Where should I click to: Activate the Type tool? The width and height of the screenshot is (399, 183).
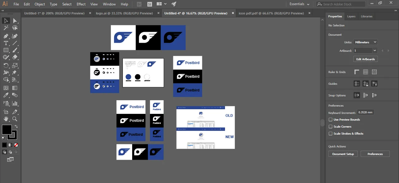6,43
